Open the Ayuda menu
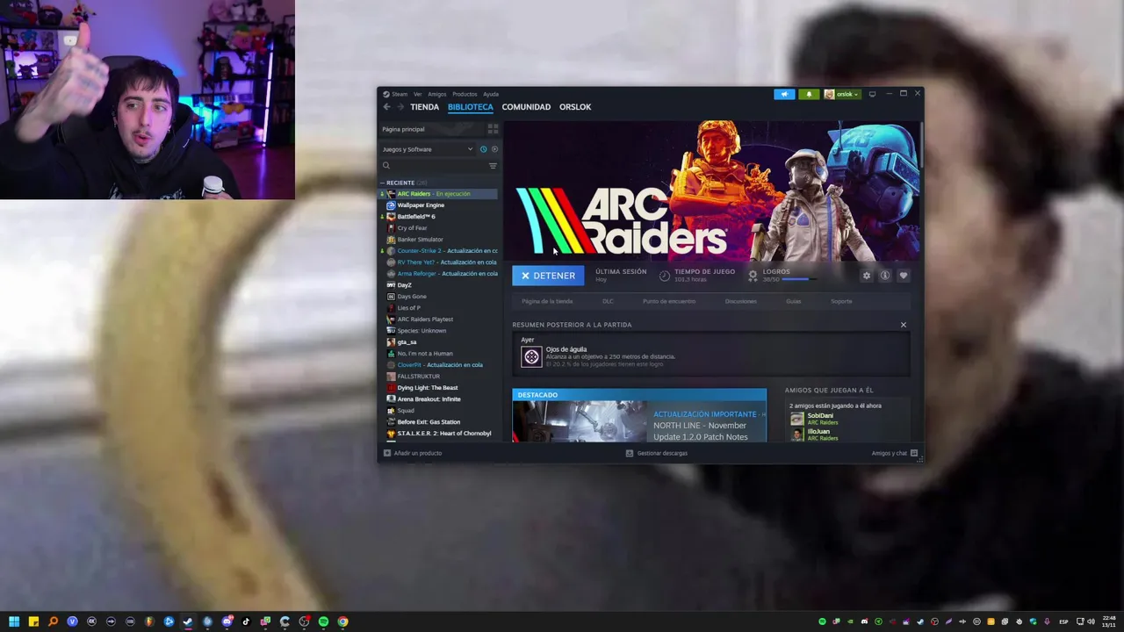The width and height of the screenshot is (1124, 632). pos(491,94)
